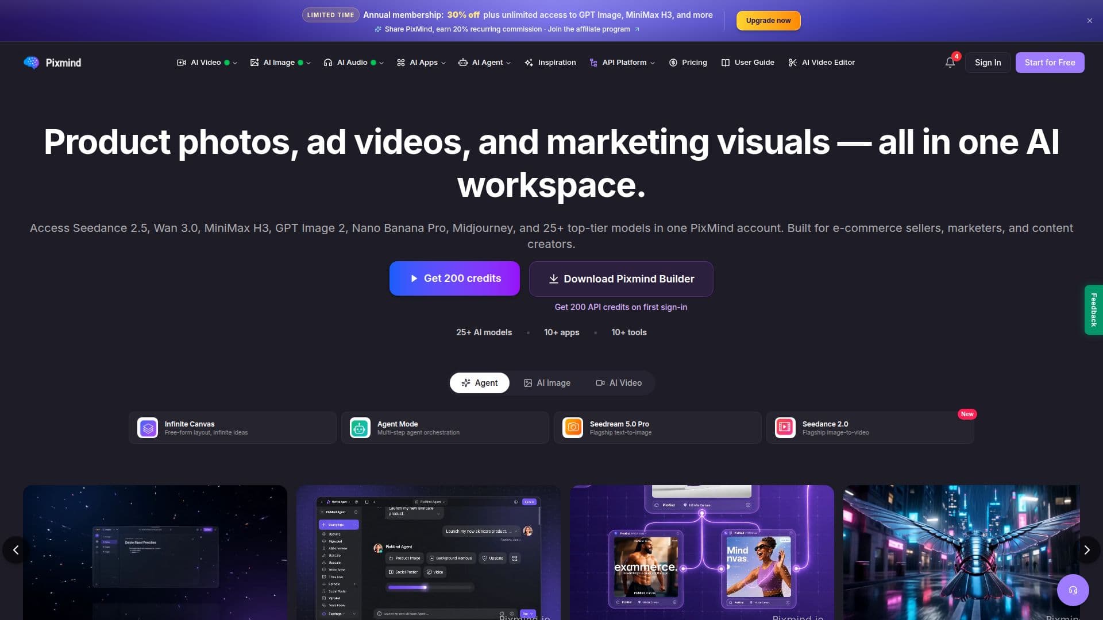Screen dimensions: 1103x620
Task: Click Get 200 credits button
Action: pyautogui.click(x=454, y=278)
